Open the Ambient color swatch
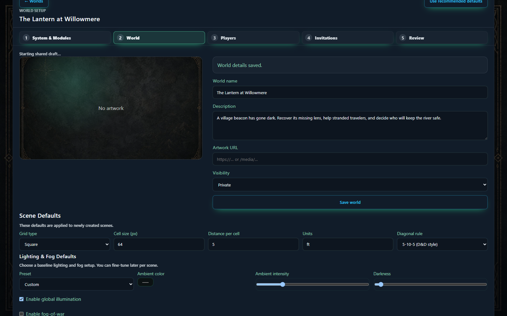507x316 pixels. [145, 282]
